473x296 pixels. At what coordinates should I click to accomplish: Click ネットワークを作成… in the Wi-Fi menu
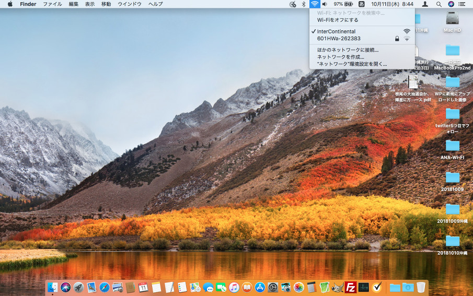[x=340, y=57]
